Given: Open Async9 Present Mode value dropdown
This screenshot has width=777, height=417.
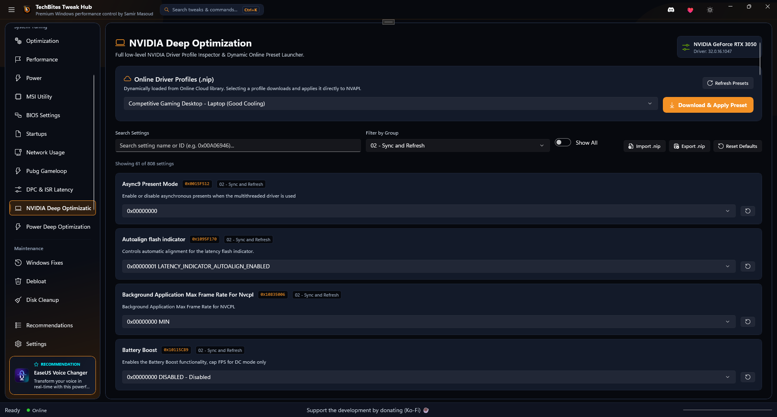Looking at the screenshot, I should tap(429, 211).
